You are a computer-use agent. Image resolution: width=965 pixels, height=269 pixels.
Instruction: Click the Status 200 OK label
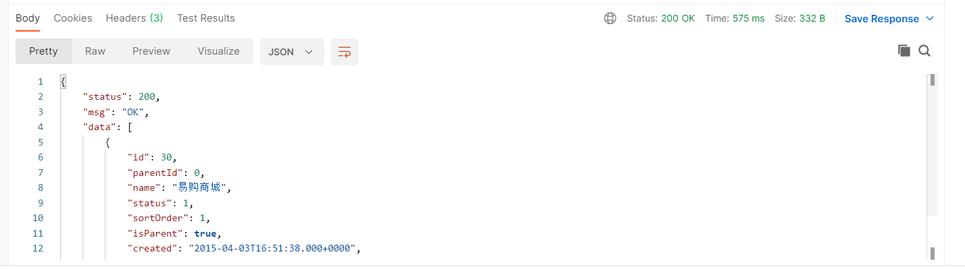click(x=661, y=18)
